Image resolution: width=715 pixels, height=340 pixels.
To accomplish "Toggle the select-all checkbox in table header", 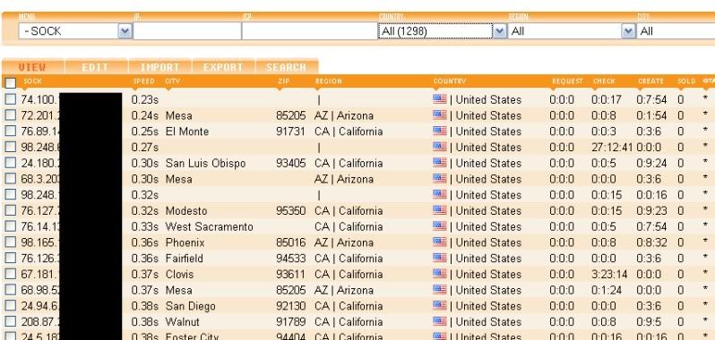I will point(10,83).
